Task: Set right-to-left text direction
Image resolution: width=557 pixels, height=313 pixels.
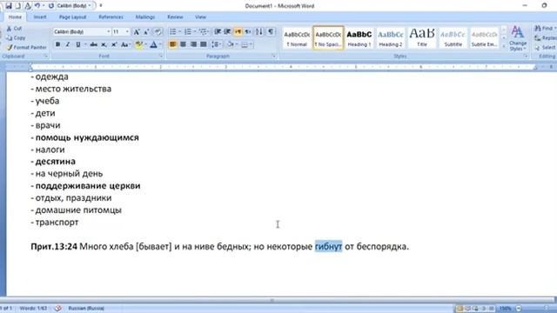Action: click(x=247, y=32)
